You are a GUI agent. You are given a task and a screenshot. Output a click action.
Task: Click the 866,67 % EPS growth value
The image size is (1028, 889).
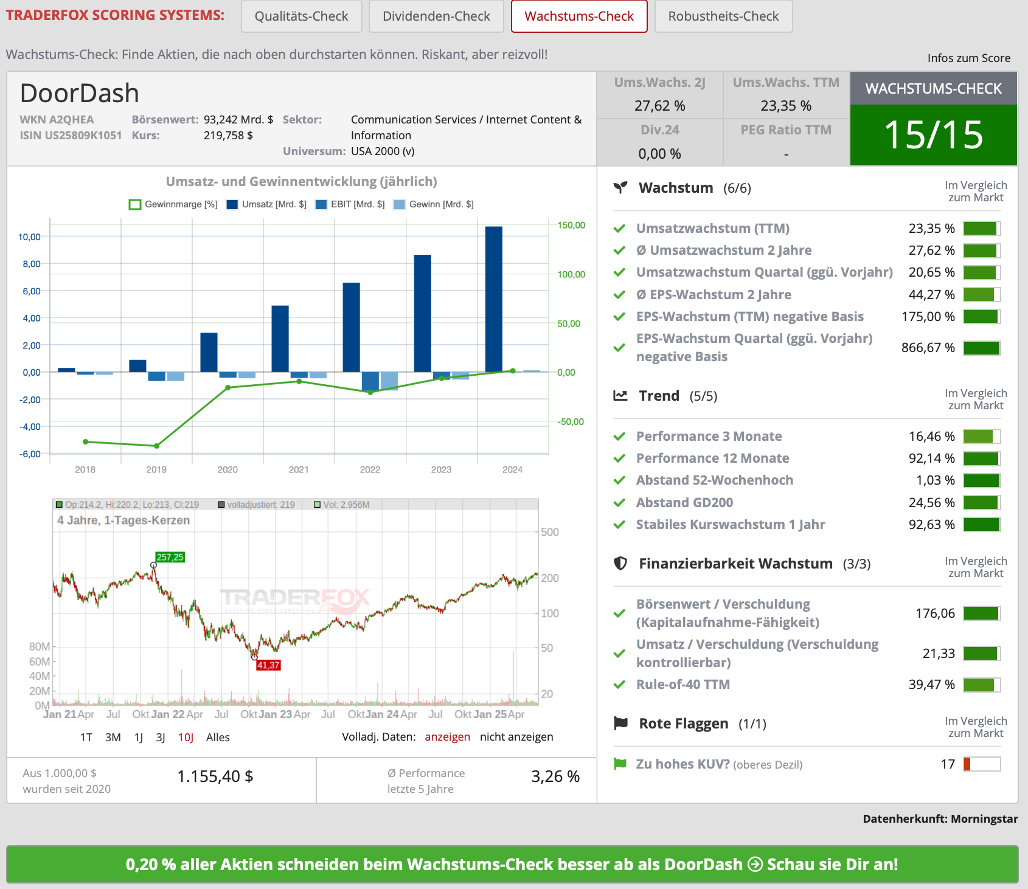928,348
